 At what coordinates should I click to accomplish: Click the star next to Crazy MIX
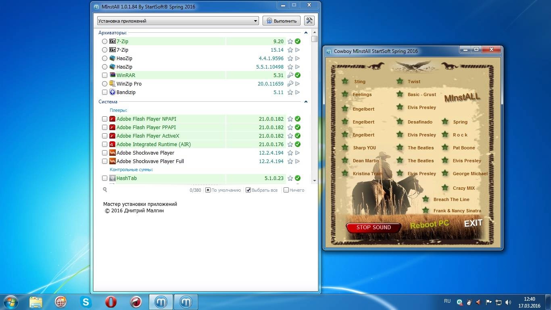pyautogui.click(x=445, y=188)
